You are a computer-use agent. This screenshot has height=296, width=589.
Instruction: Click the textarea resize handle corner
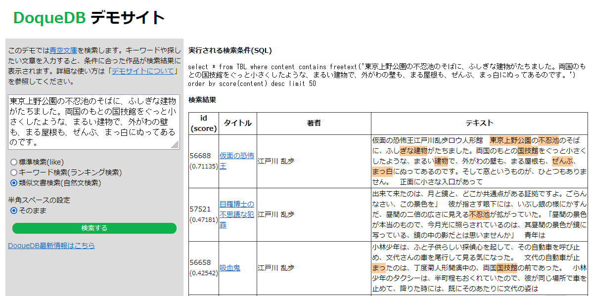click(x=176, y=145)
